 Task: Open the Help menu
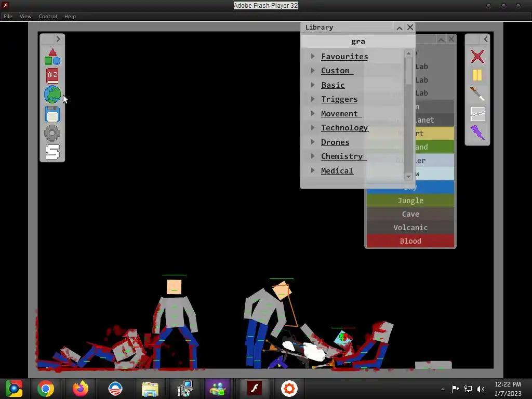[x=70, y=16]
